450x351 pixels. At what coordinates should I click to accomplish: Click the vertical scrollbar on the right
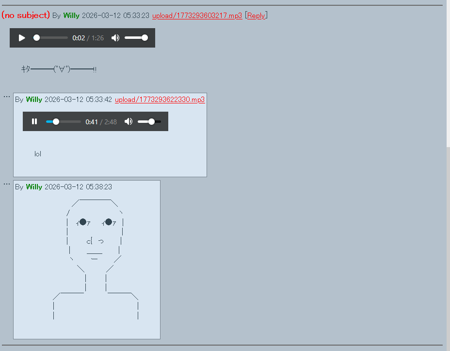[x=448, y=73]
